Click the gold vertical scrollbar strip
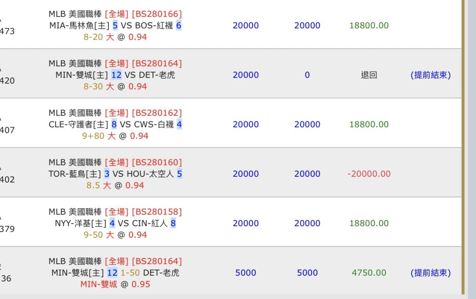476x299 pixels. pos(463,147)
